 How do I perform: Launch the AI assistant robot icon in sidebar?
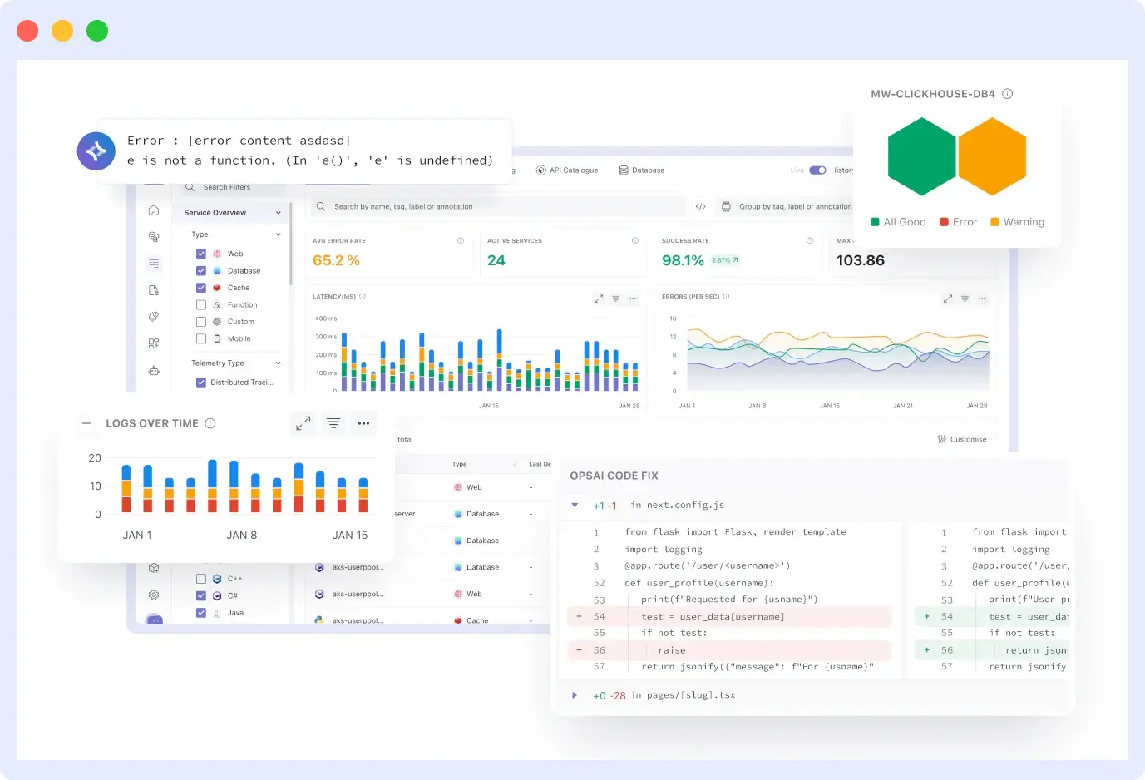coord(154,371)
